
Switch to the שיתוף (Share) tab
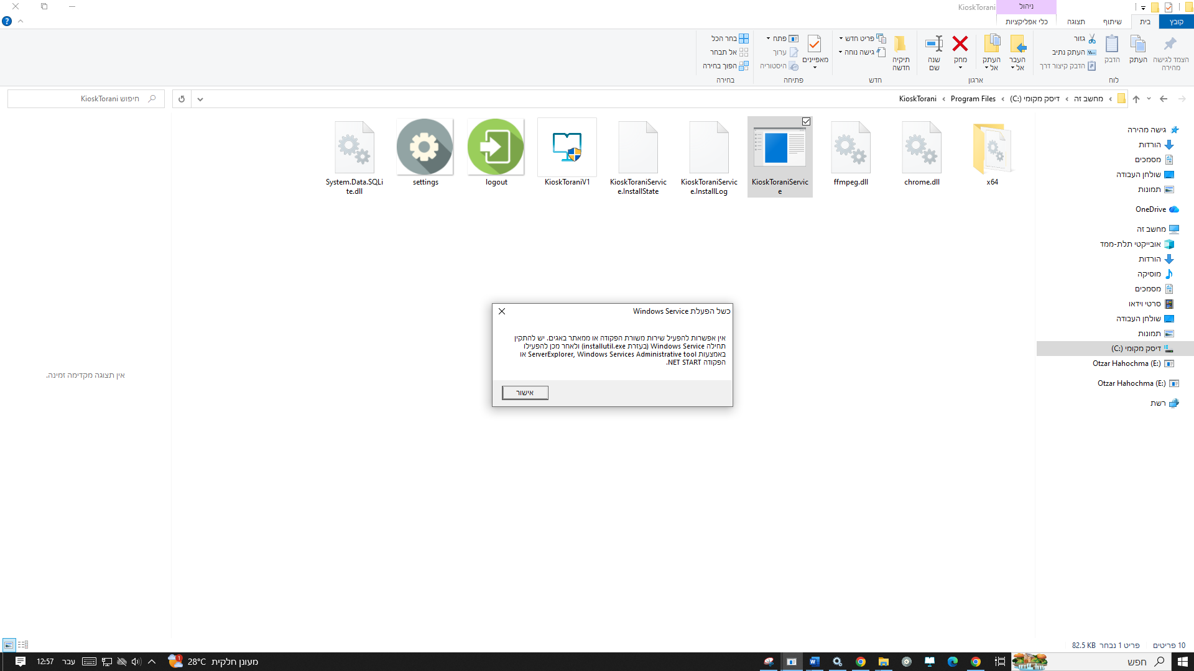[x=1112, y=22]
